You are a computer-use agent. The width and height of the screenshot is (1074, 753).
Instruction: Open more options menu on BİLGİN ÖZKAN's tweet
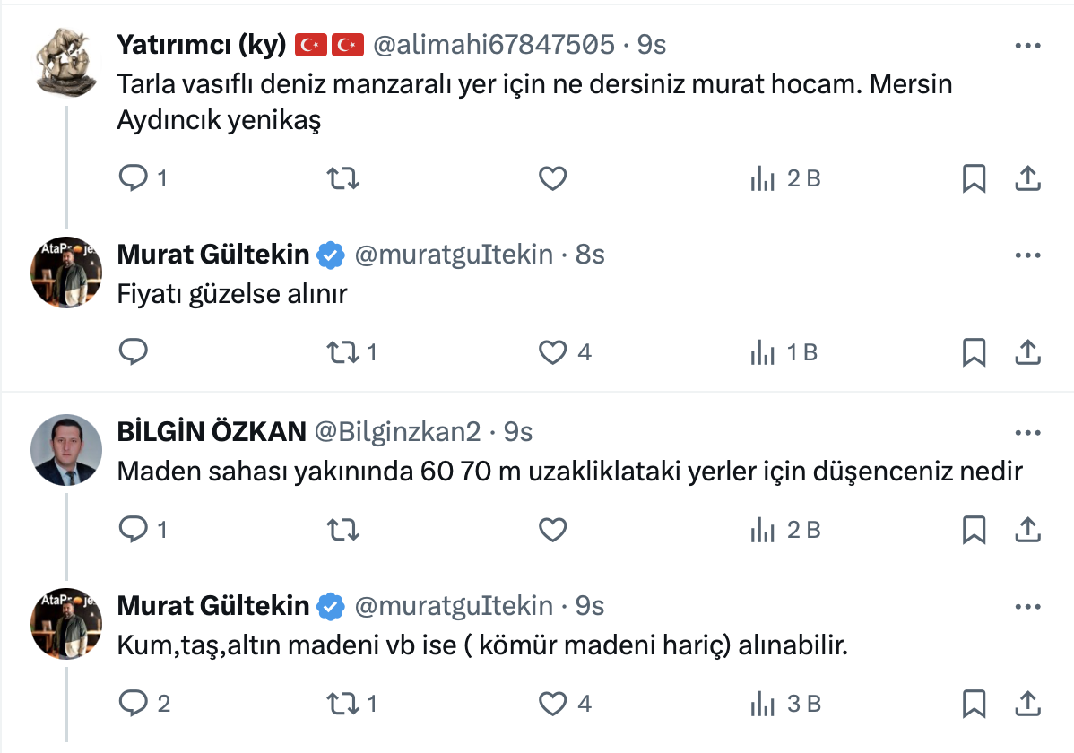(x=1026, y=433)
